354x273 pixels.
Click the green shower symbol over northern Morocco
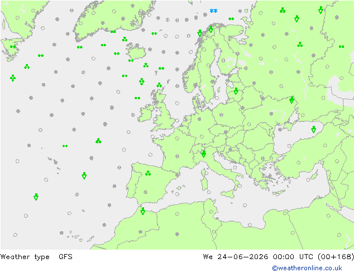pyautogui.click(x=142, y=211)
